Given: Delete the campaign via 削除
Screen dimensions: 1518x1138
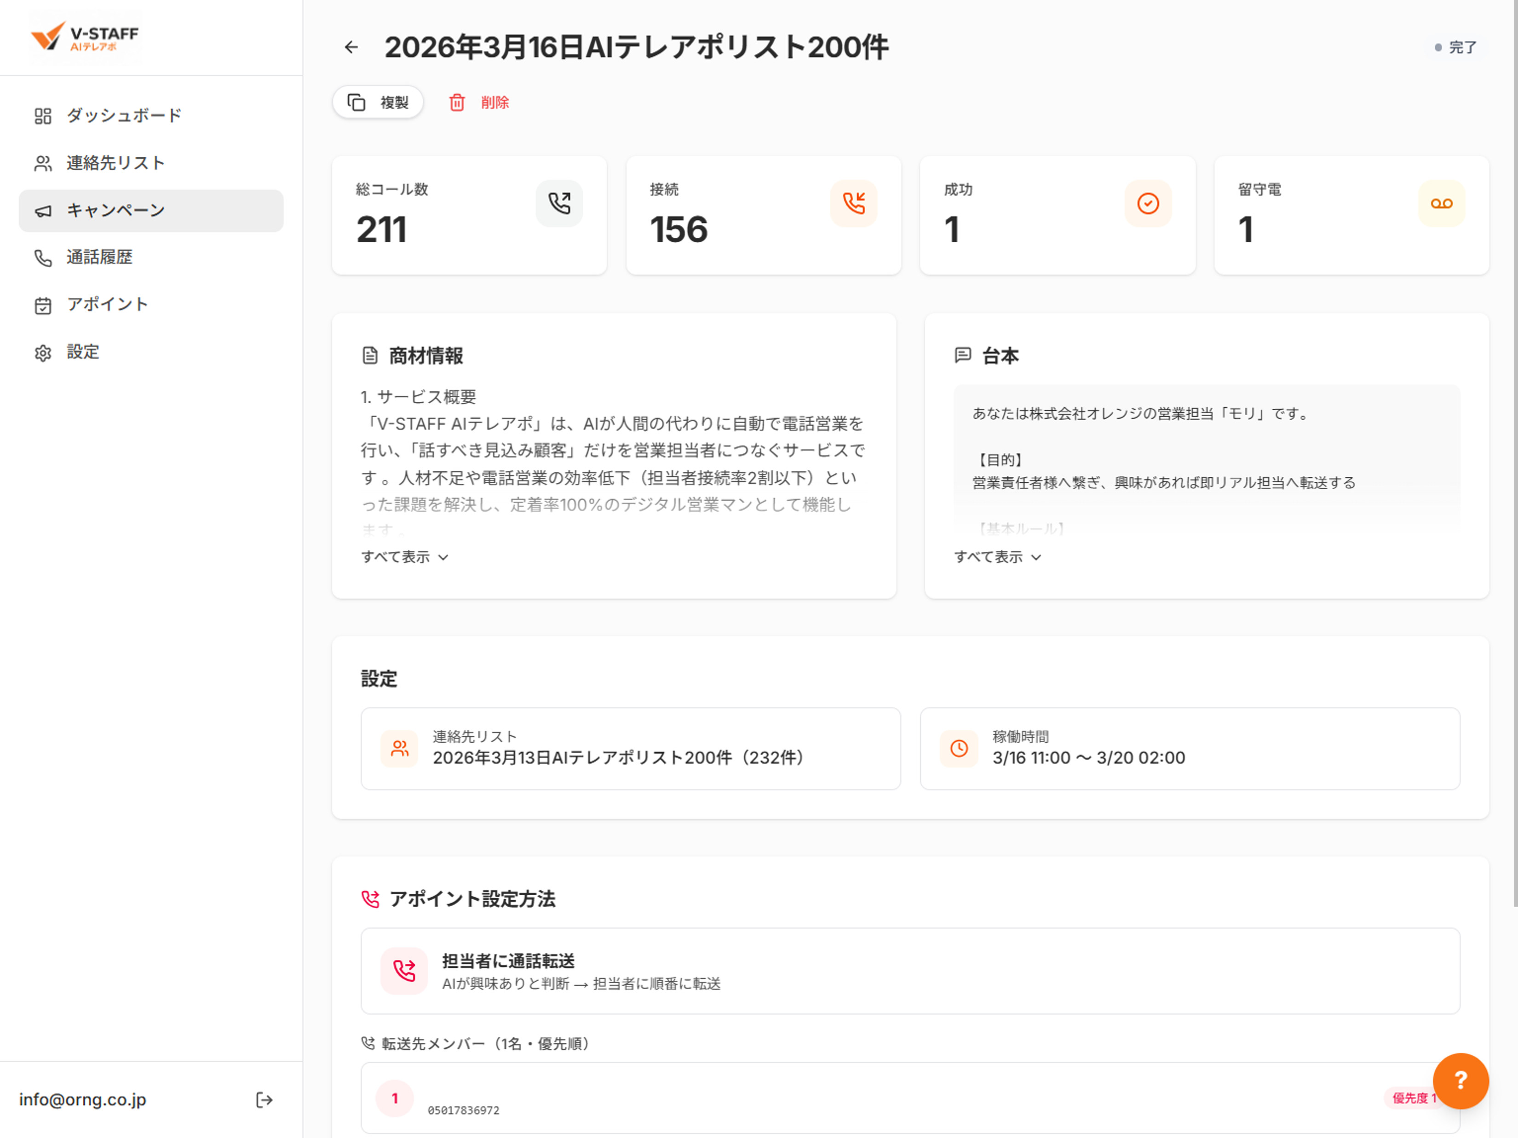Looking at the screenshot, I should click(480, 102).
